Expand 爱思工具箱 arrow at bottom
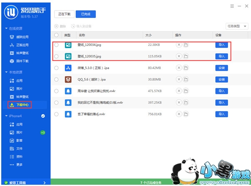Screen dimensions: 251x186 pyautogui.click(x=45, y=183)
